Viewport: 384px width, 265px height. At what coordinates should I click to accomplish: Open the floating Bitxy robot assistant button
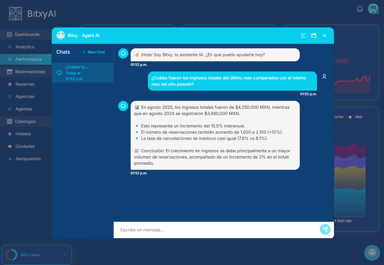click(372, 253)
